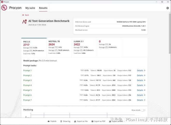Click the NVIDIA GeForce RTX 5080 Laptop GPU text
This screenshot has width=171, height=125.
click(x=131, y=22)
